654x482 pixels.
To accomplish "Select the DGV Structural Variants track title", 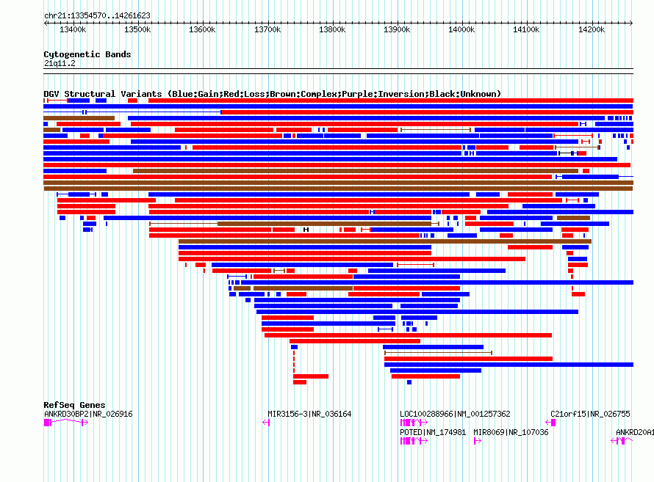I will click(273, 94).
